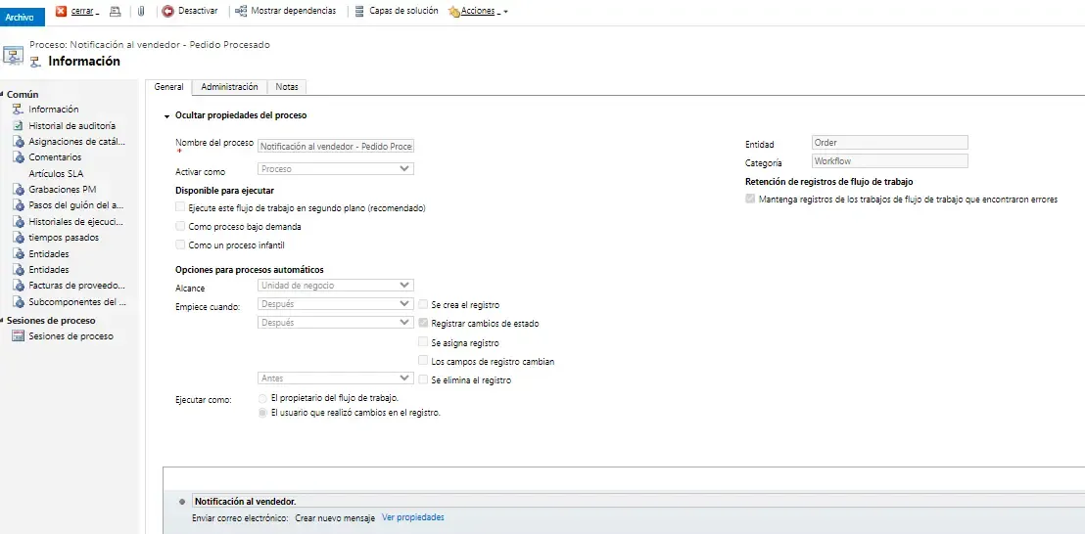1085x534 pixels.
Task: Collapse 'Ocultar propiedades del proceso' section
Action: point(167,115)
